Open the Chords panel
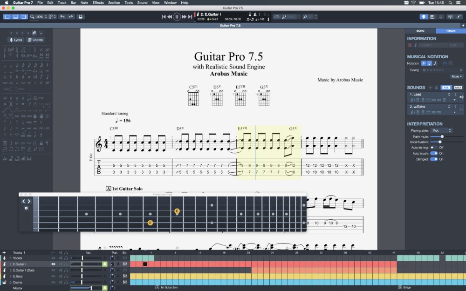 [x=35, y=40]
